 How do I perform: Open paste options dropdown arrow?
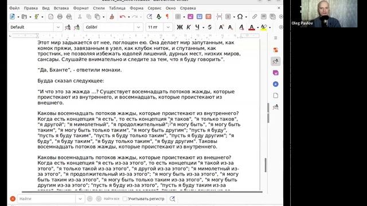[x=103, y=17]
